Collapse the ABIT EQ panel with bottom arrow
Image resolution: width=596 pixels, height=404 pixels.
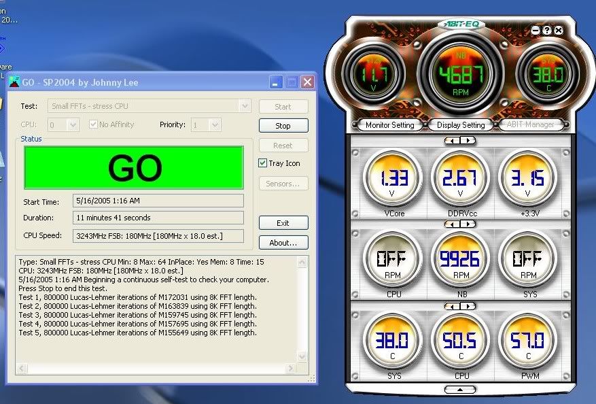coord(461,390)
